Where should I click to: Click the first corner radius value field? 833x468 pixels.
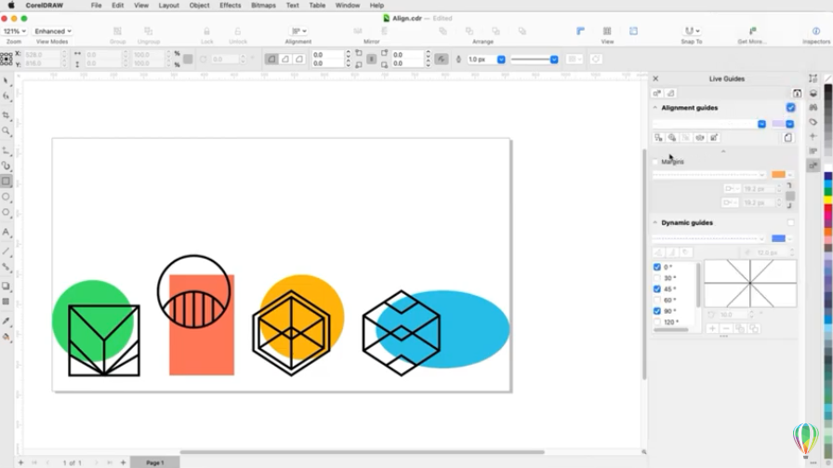coord(328,55)
